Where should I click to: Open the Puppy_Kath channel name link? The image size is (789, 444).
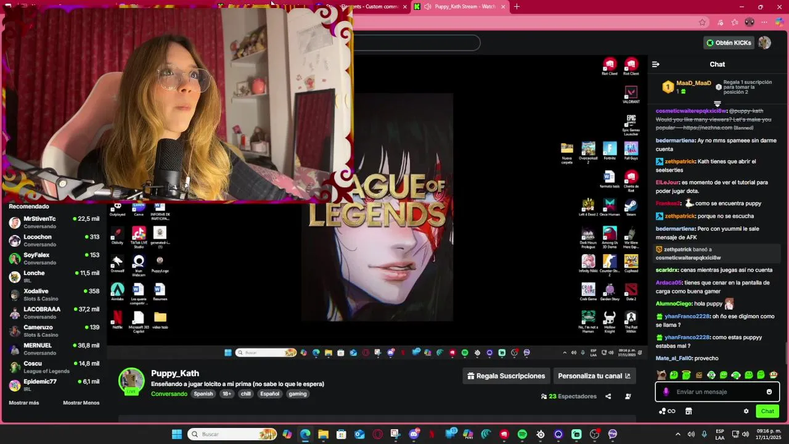pos(175,373)
